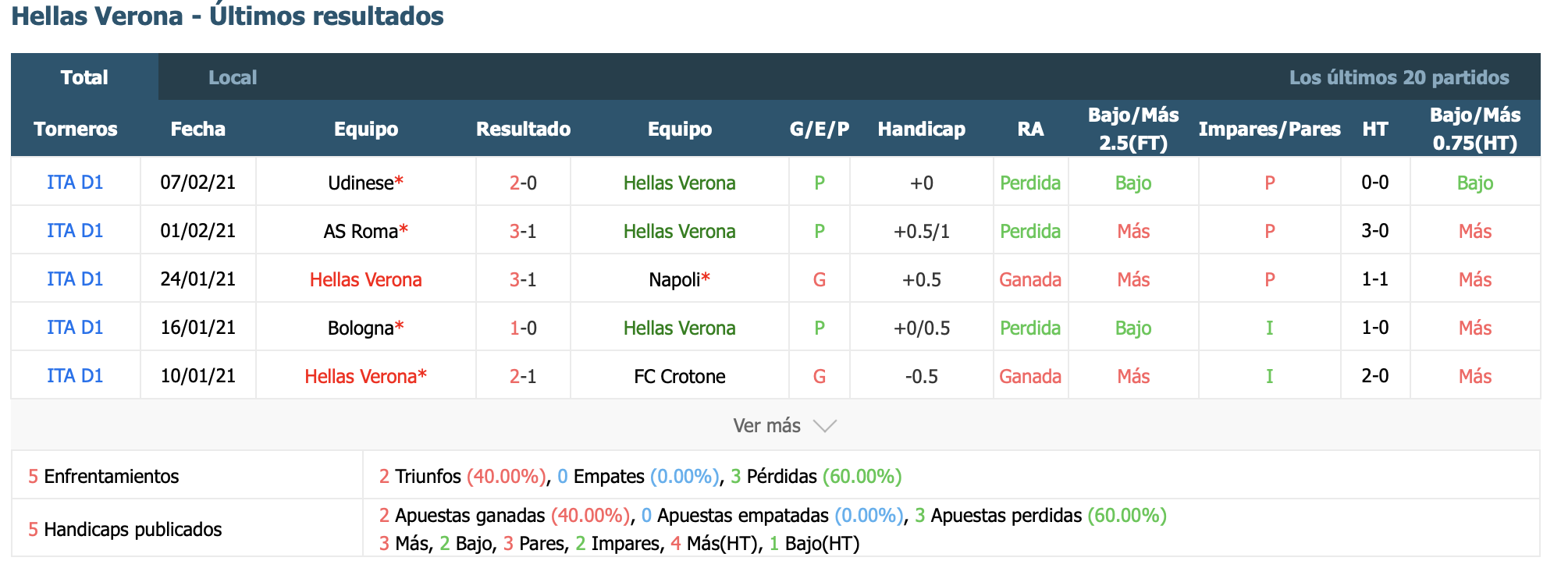Click the Resultado column header
Image resolution: width=1561 pixels, height=568 pixels.
click(523, 129)
